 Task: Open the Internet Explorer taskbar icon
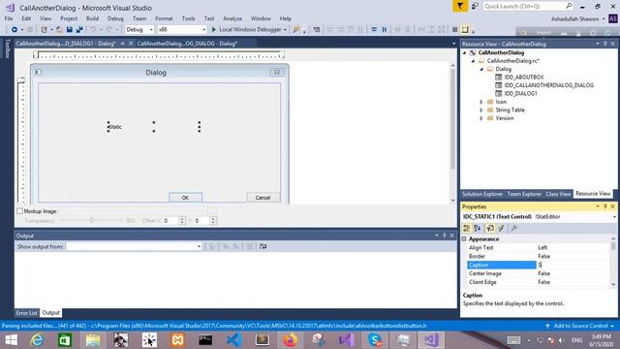click(37, 340)
